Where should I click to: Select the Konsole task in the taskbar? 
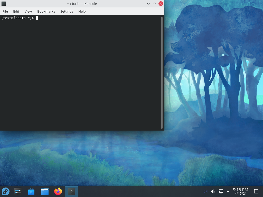tap(71, 191)
